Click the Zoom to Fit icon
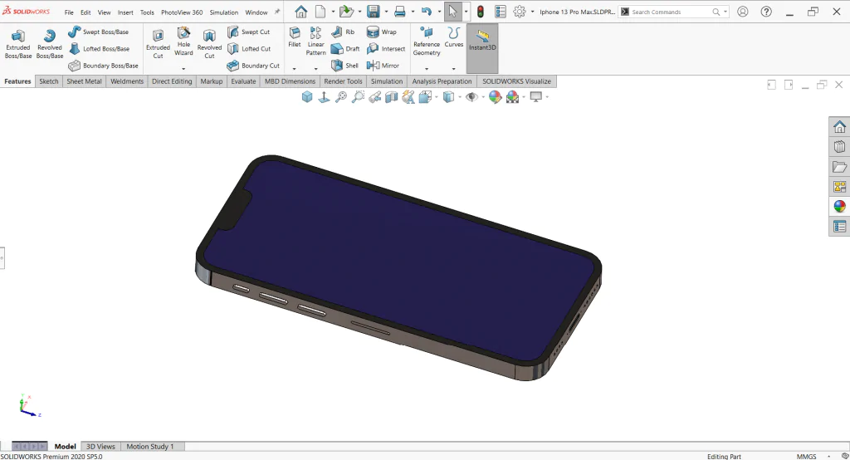Viewport: 850px width, 460px height. pyautogui.click(x=341, y=97)
